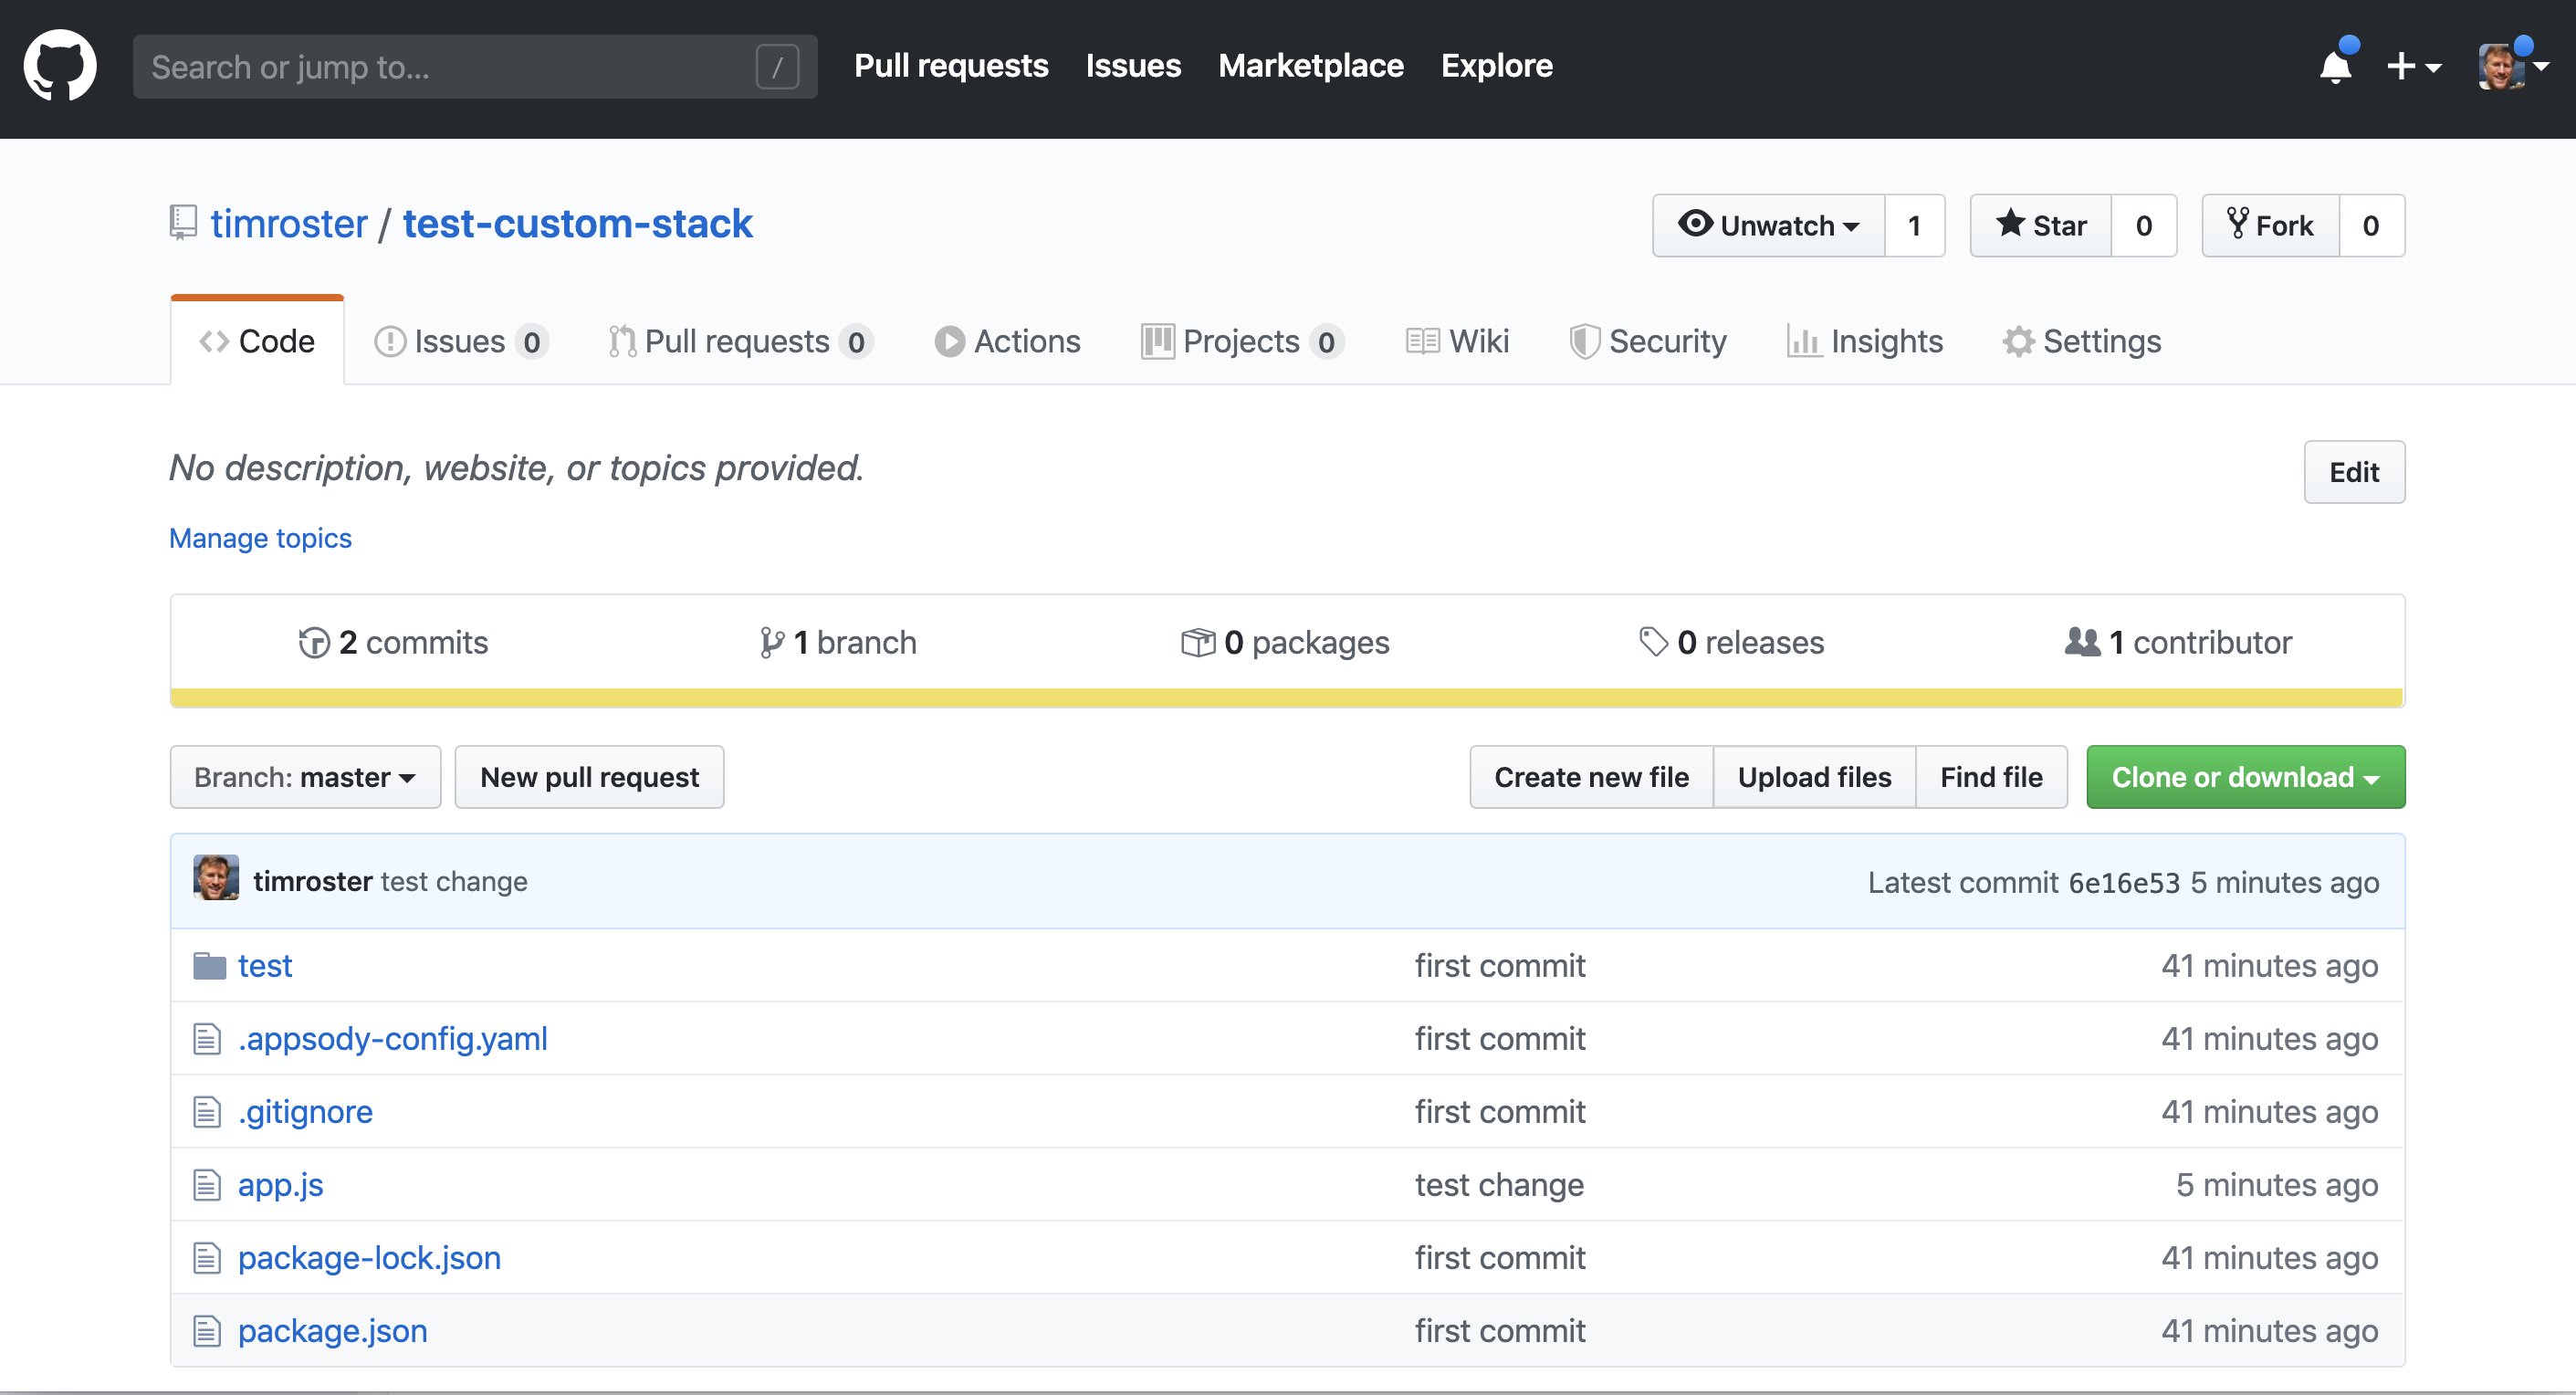Click the yellow language bar
This screenshot has height=1395, width=2576.
tap(1287, 698)
